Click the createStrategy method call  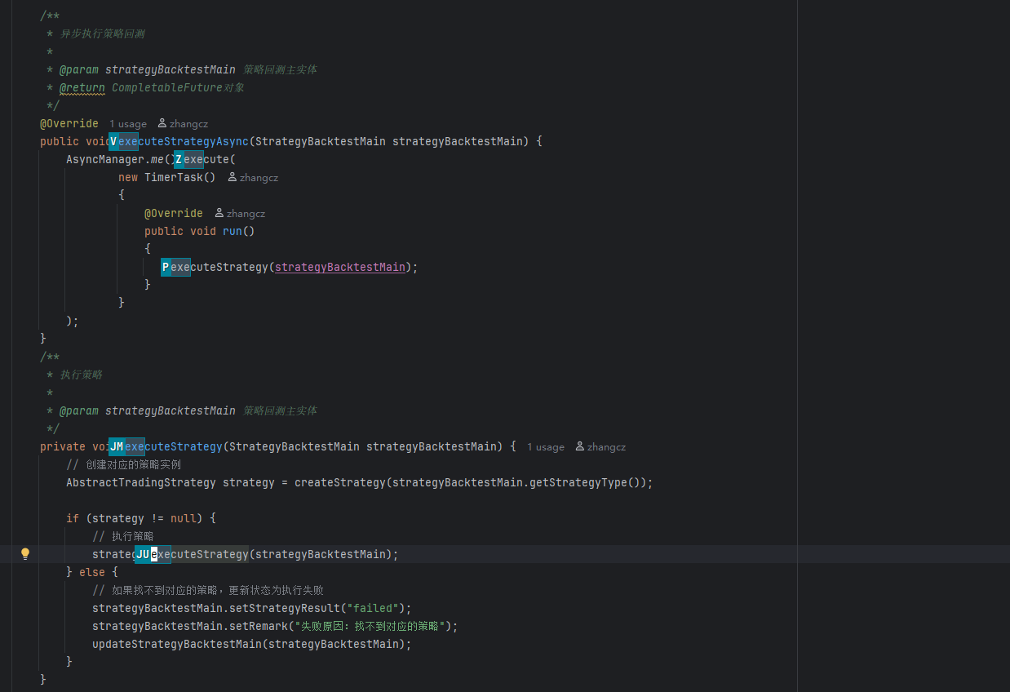coord(339,482)
